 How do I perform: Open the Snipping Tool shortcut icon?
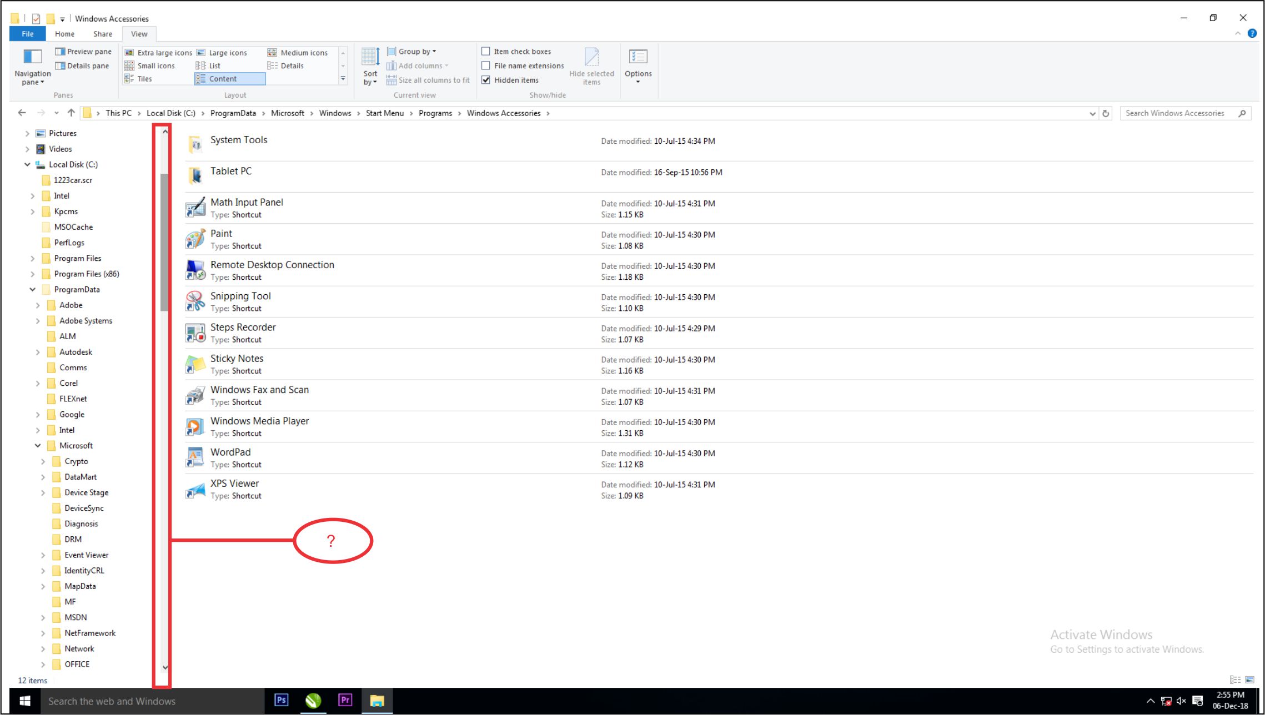tap(195, 301)
